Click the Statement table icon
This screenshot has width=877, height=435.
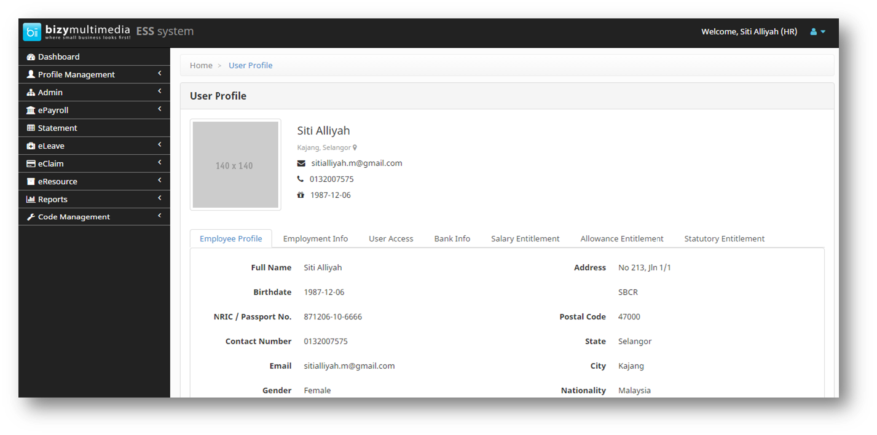[31, 128]
